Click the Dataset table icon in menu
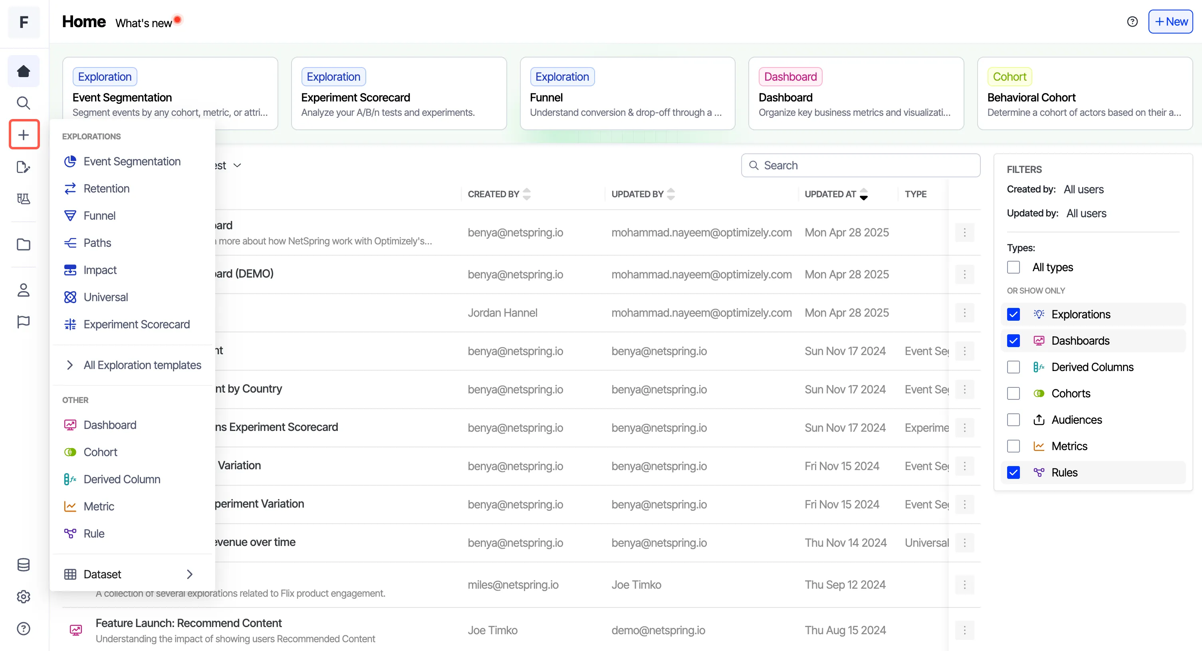The image size is (1202, 651). point(70,574)
